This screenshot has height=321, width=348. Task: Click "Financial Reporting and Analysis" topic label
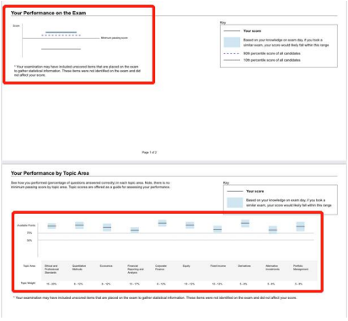pos(136,269)
